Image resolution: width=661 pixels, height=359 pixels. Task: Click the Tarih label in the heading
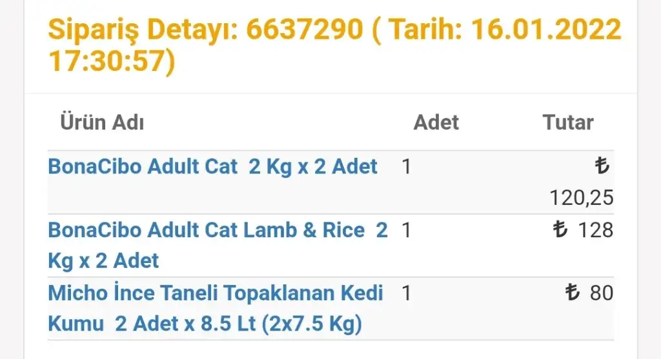click(x=425, y=30)
